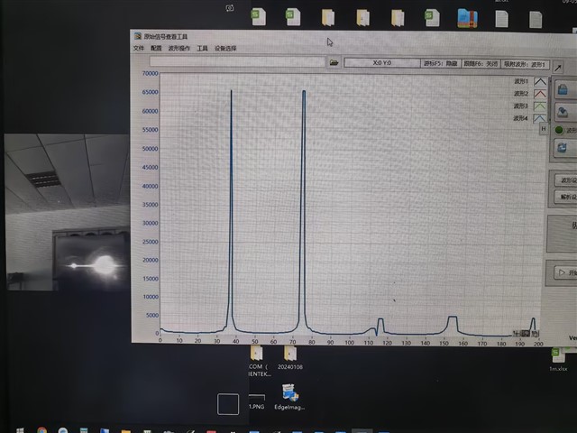
Task: Click the 波形1 legend label
Action: (521, 81)
